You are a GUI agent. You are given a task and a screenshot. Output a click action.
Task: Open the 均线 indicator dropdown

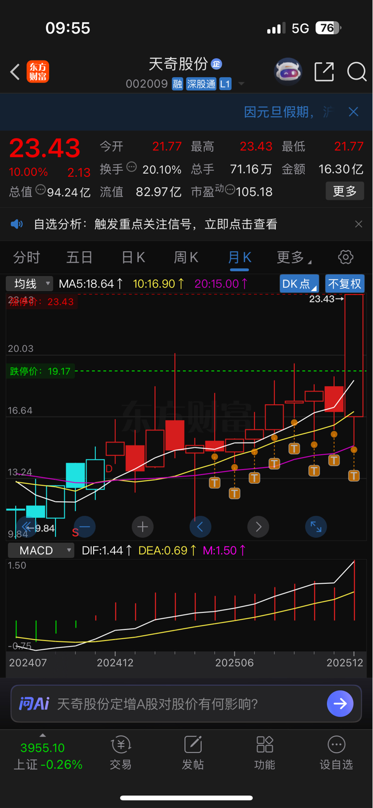(30, 283)
